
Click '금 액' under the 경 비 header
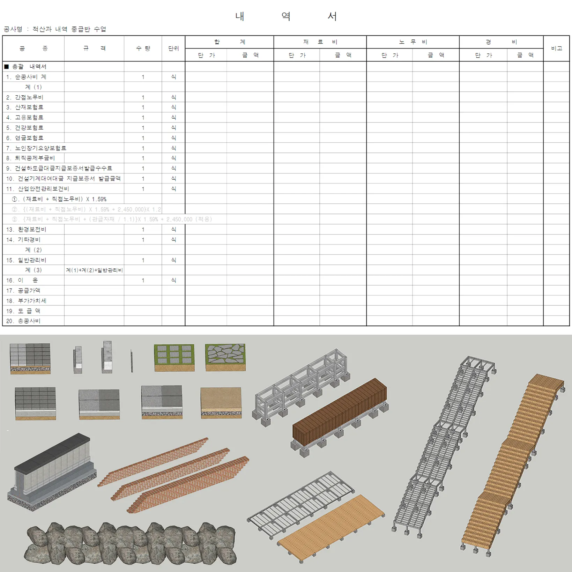tap(525, 55)
